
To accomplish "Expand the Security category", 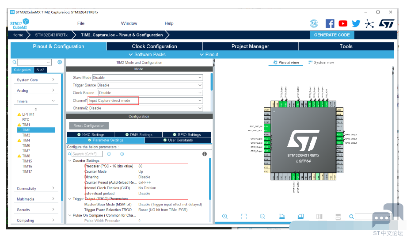I will point(36,210).
